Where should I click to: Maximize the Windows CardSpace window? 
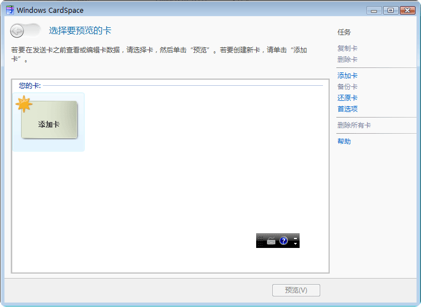pyautogui.click(x=391, y=11)
